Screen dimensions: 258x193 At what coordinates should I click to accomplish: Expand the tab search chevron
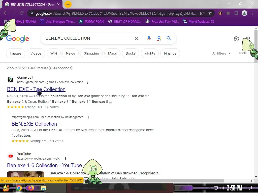[x=217, y=4]
